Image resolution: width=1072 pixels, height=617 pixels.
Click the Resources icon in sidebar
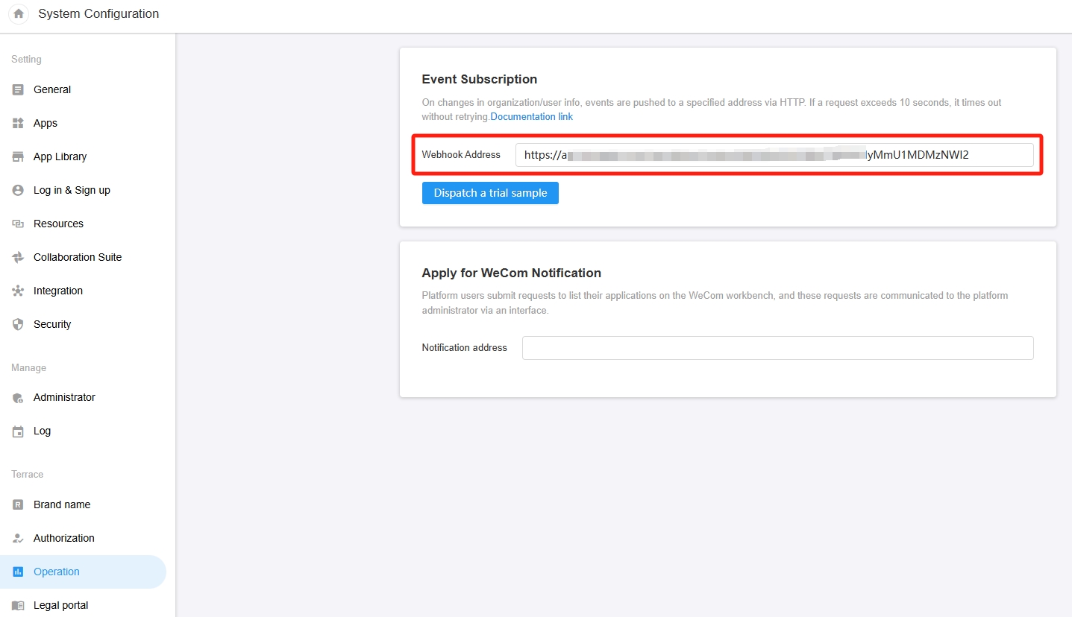(19, 224)
